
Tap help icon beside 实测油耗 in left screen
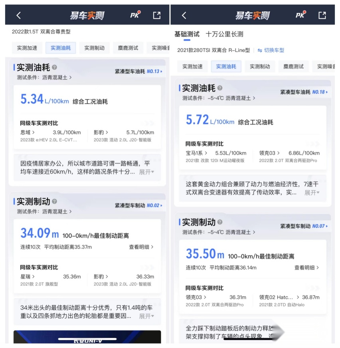coord(54,67)
